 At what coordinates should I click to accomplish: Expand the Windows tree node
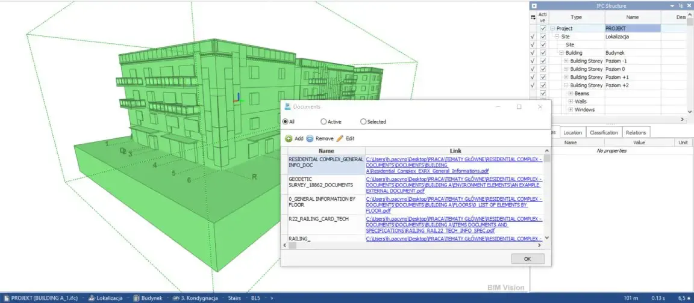pos(571,109)
